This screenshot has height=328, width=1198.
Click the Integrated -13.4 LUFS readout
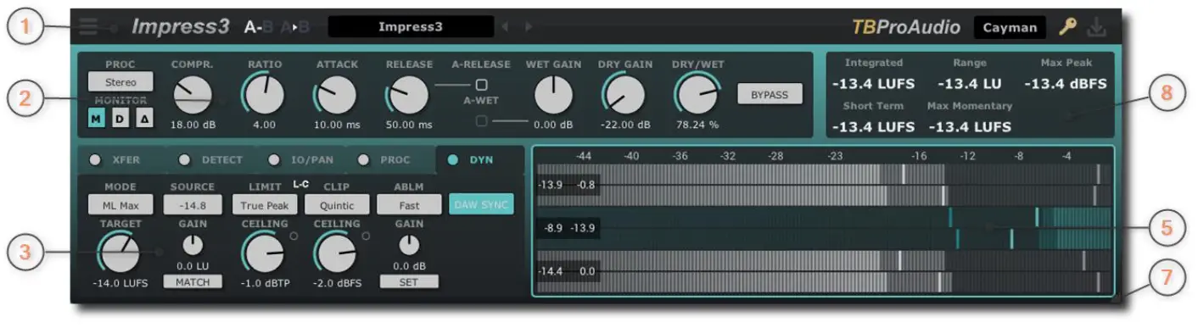pyautogui.click(x=873, y=83)
